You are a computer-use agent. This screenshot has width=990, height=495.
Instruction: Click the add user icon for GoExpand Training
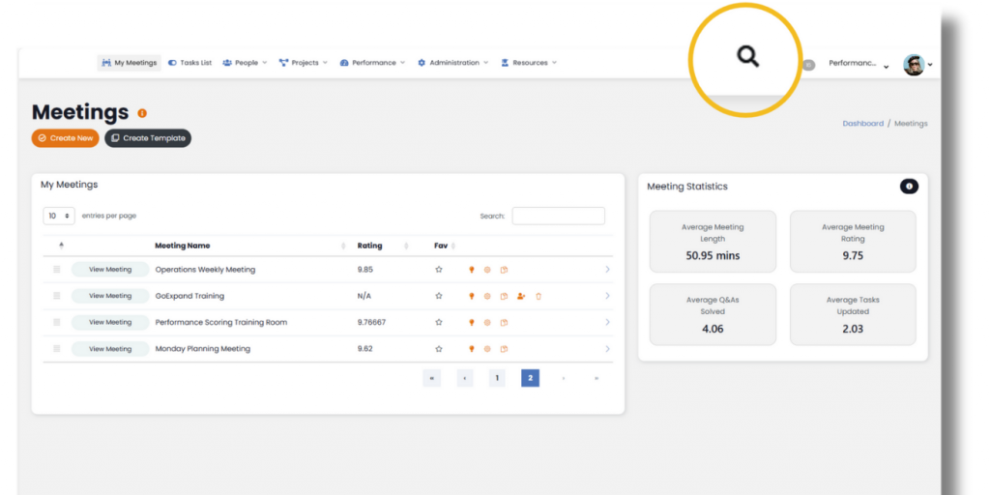(521, 296)
